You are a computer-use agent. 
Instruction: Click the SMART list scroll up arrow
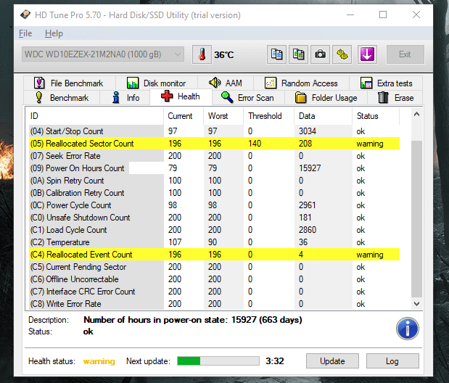(416, 115)
